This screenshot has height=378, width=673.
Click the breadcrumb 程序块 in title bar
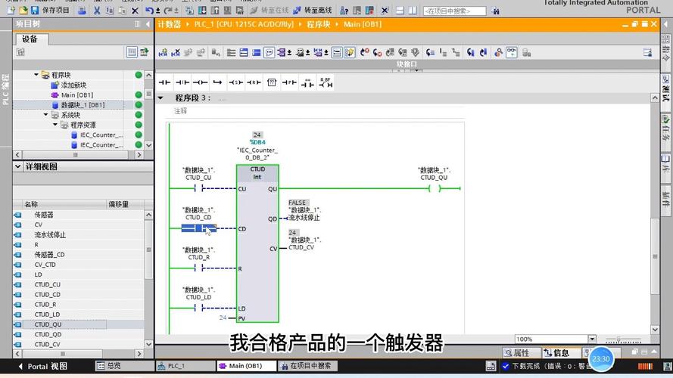pos(319,24)
